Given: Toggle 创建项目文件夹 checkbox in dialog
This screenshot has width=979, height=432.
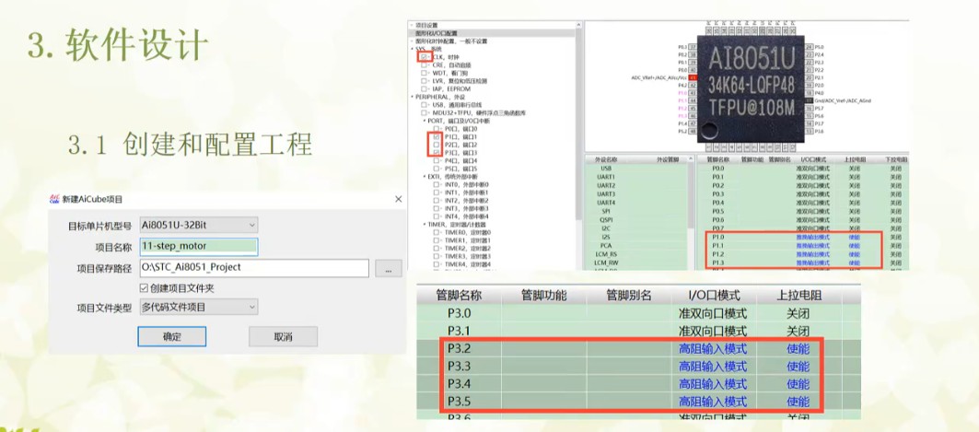Looking at the screenshot, I should (145, 288).
